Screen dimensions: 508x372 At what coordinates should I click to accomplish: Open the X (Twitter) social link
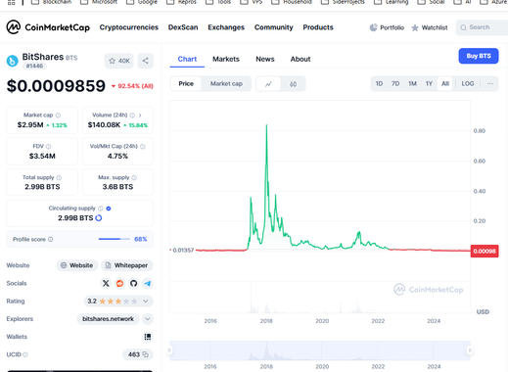tap(106, 283)
